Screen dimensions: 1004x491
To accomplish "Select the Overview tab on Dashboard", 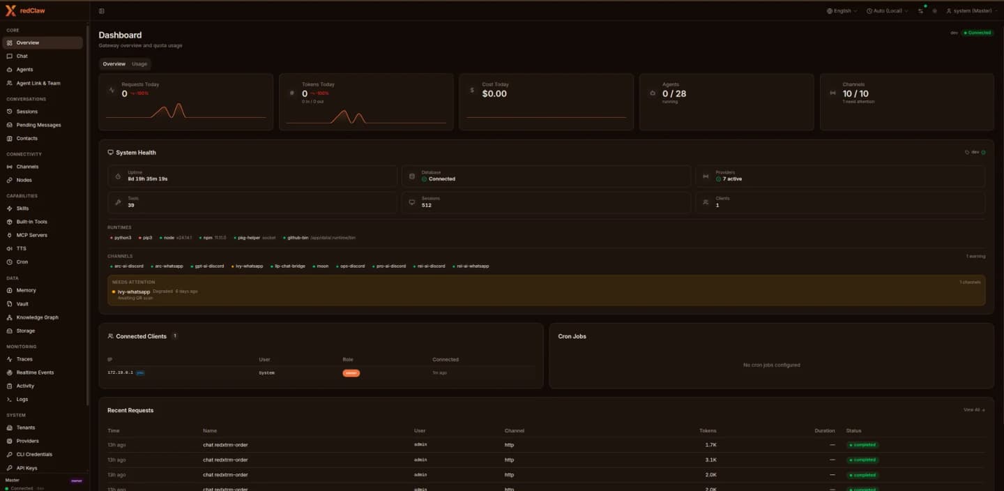I will pyautogui.click(x=114, y=64).
